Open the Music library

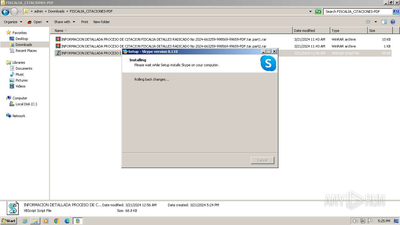click(20, 74)
